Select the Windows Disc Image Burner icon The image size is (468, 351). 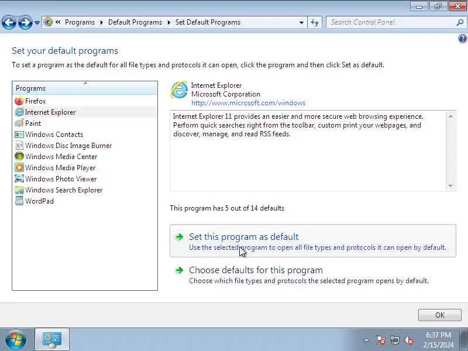[x=19, y=145]
